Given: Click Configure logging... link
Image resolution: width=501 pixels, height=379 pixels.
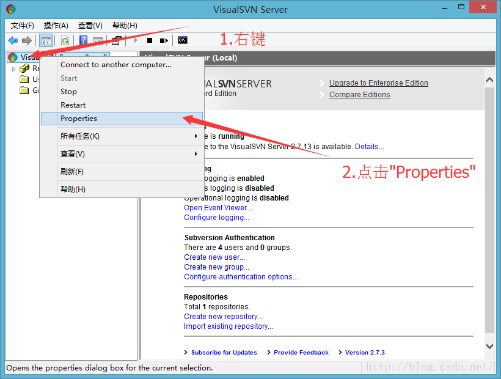Looking at the screenshot, I should (216, 218).
